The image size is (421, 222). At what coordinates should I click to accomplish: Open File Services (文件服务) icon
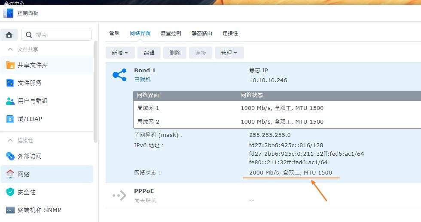tap(10, 83)
